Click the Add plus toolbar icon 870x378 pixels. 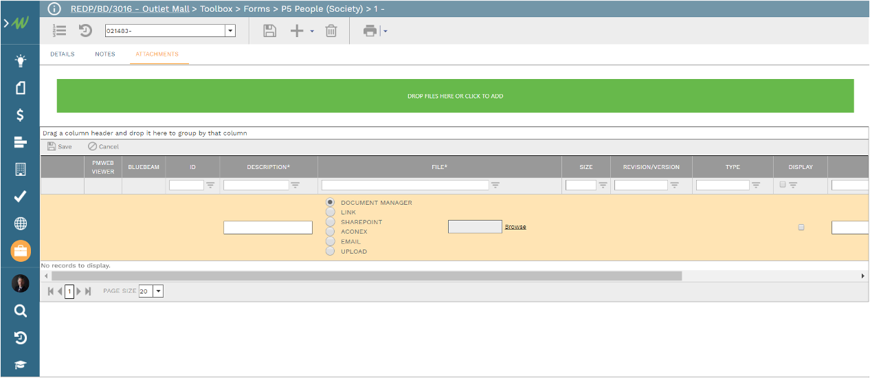coord(297,31)
